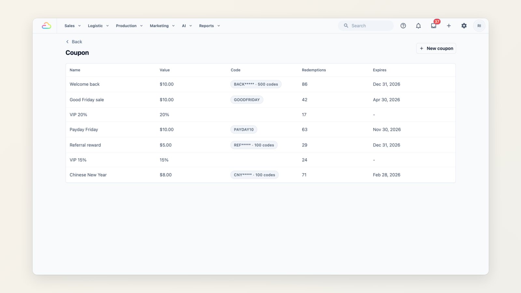Click the PAYDAY10 code chip

pyautogui.click(x=244, y=130)
